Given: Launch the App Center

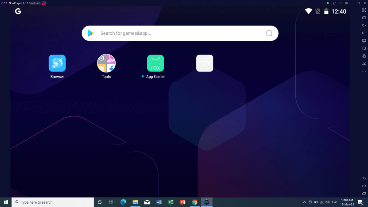Looking at the screenshot, I should [155, 63].
